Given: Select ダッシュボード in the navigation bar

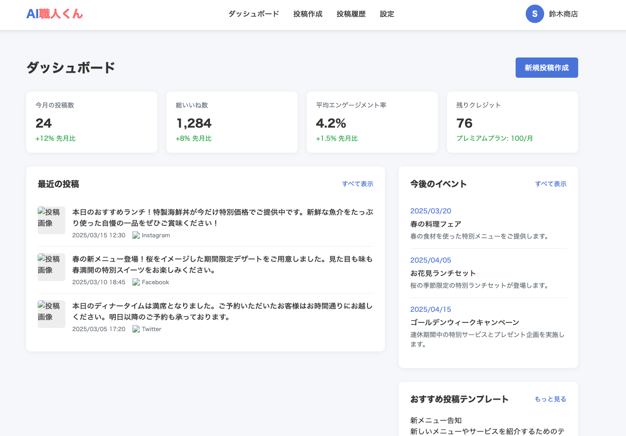Looking at the screenshot, I should pyautogui.click(x=253, y=14).
